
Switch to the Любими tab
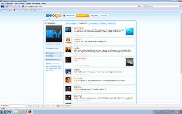coord(103,23)
